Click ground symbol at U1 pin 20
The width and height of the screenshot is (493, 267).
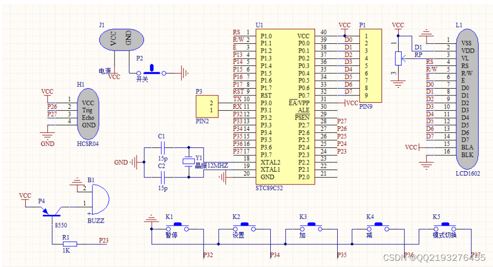(223, 178)
